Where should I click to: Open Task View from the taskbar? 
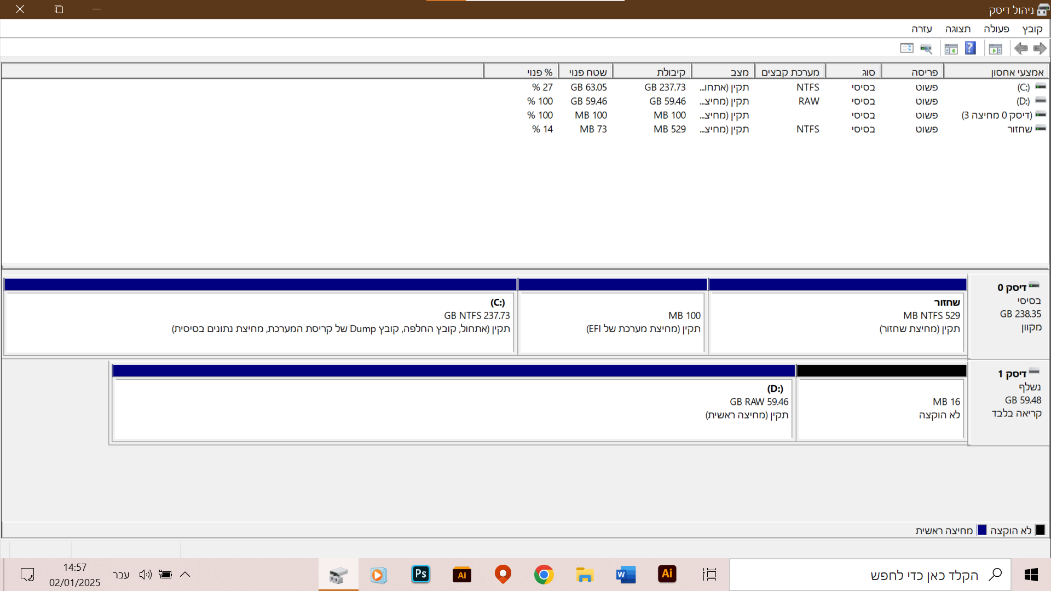coord(709,575)
